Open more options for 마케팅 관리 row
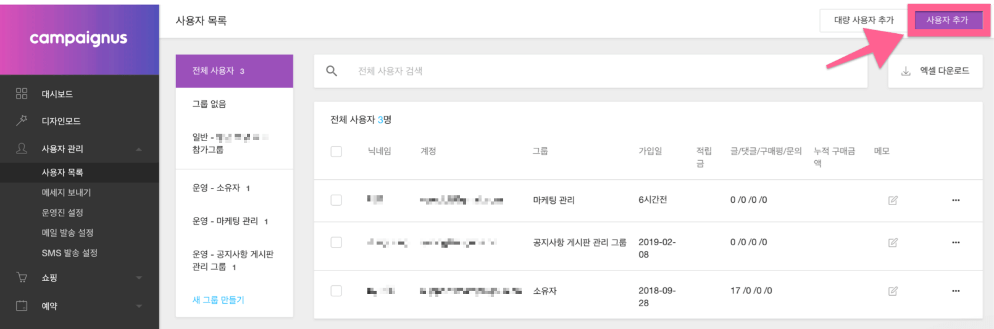 click(956, 200)
